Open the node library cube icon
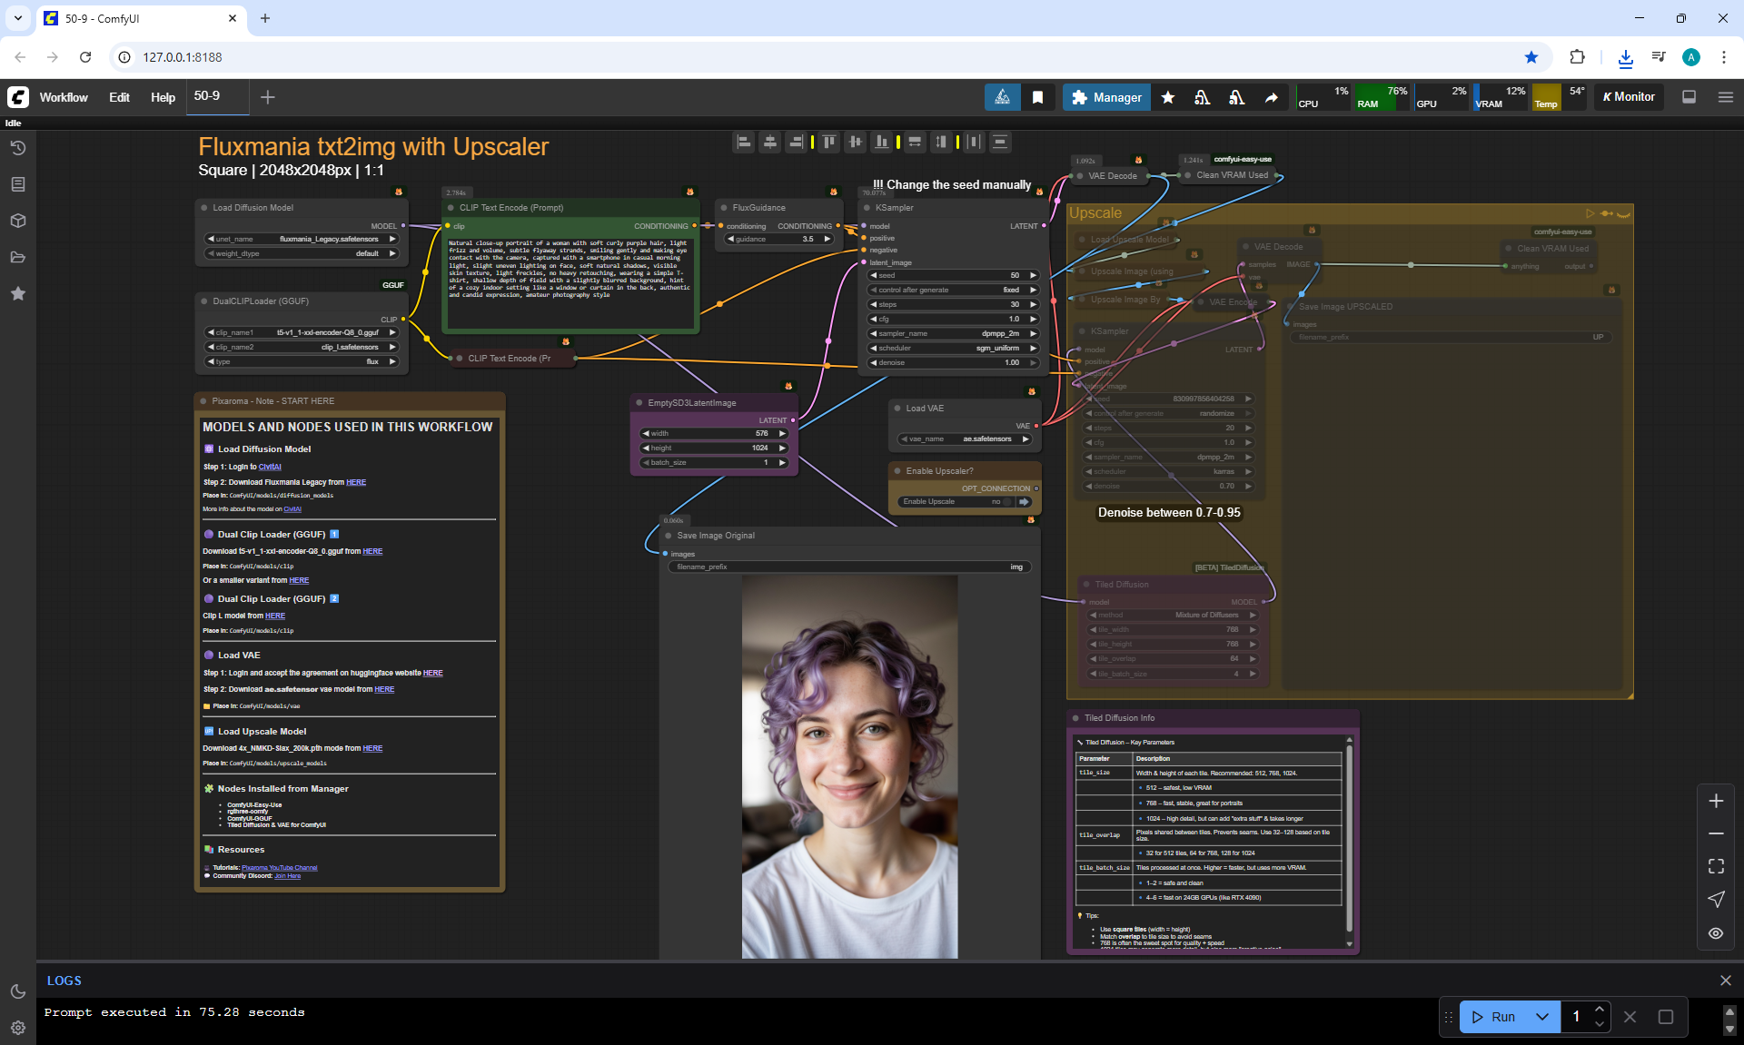Viewport: 1744px width, 1045px height. tap(18, 221)
